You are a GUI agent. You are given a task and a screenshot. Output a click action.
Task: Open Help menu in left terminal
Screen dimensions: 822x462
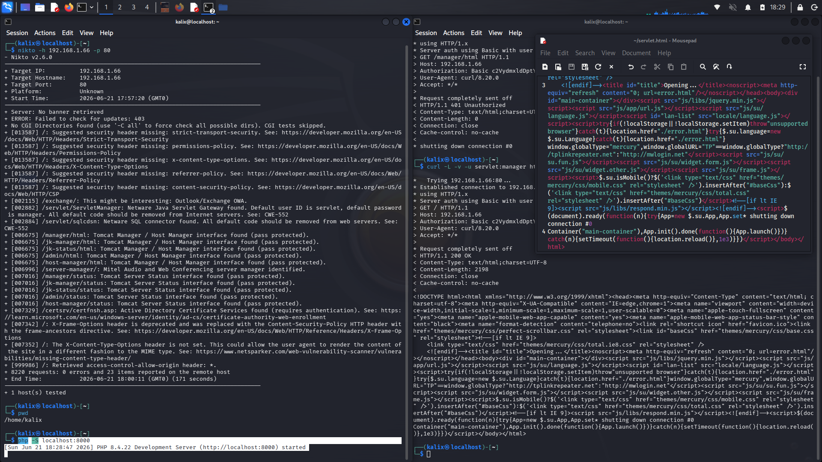pyautogui.click(x=107, y=33)
